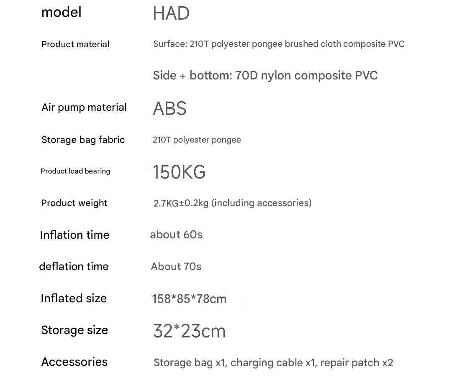Click the "Product material" label

point(75,44)
